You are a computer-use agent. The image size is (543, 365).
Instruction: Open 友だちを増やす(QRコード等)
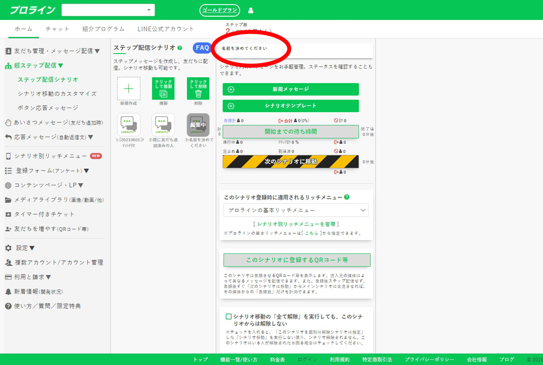(47, 229)
